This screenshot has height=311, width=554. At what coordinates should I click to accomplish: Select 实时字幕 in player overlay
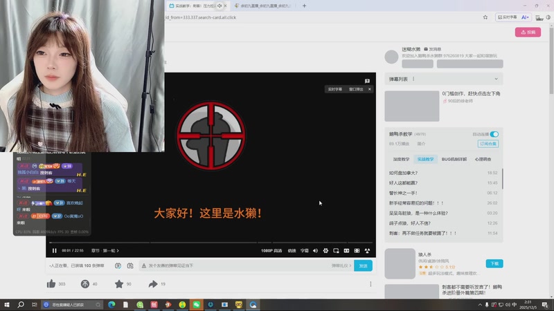pyautogui.click(x=335, y=89)
